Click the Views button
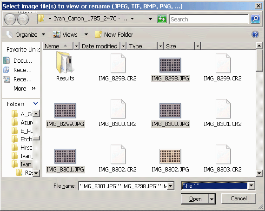The width and height of the screenshot is (265, 211). (x=65, y=35)
